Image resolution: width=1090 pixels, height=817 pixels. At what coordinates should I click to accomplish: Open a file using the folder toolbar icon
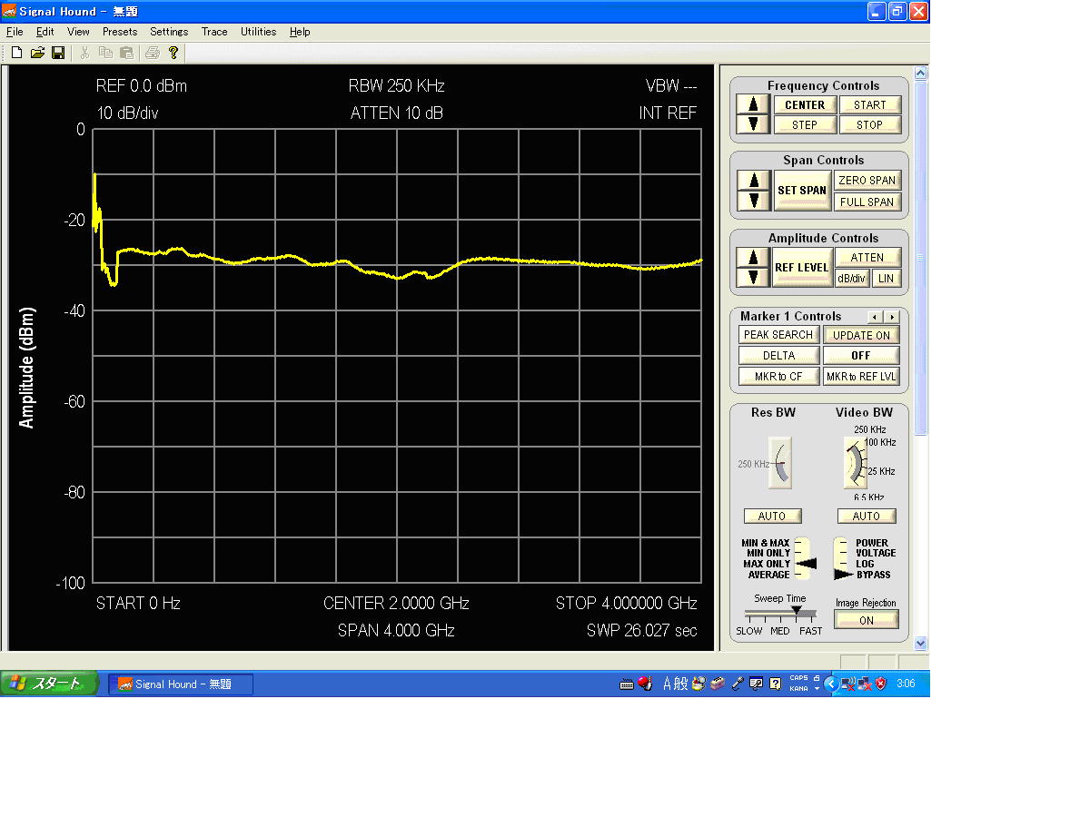(x=37, y=54)
